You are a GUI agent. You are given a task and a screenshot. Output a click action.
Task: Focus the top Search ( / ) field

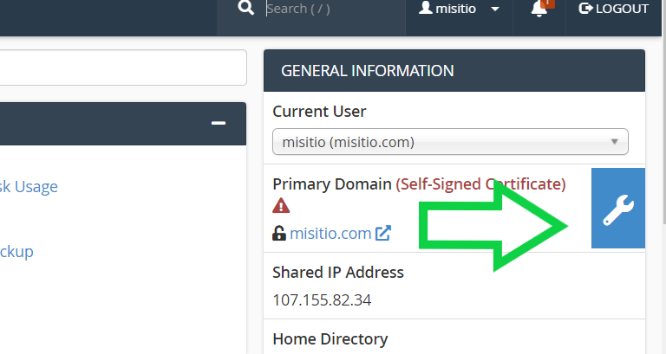coord(333,9)
